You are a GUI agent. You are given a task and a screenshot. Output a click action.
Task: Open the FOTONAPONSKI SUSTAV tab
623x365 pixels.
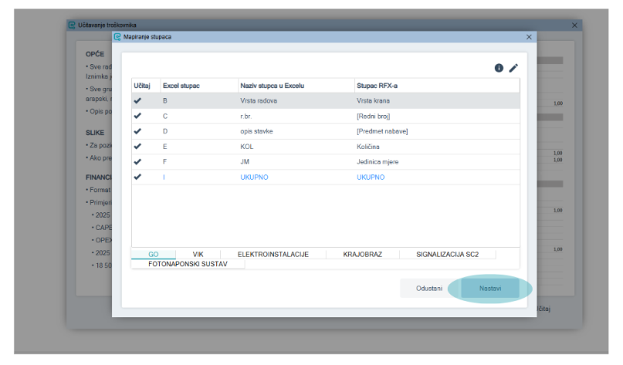coord(188,264)
